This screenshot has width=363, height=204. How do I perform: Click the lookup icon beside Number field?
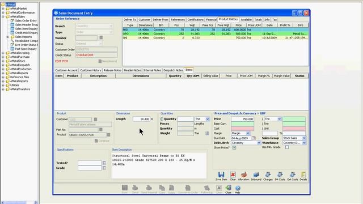101,38
